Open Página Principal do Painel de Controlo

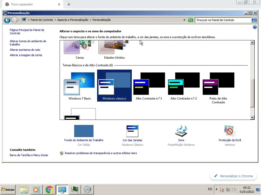point(27,31)
